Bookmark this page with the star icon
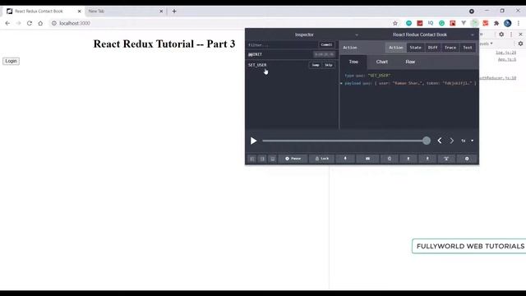This screenshot has height=296, width=526. tap(395, 23)
